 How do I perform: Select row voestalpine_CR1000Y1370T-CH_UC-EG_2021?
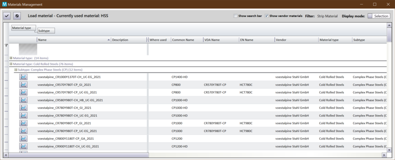coord(198,77)
